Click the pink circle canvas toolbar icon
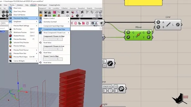 pos(76,23)
